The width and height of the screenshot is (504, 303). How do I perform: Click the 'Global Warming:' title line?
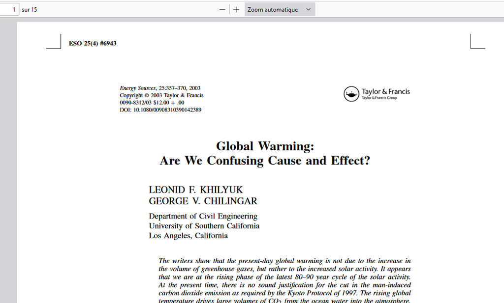pyautogui.click(x=265, y=146)
